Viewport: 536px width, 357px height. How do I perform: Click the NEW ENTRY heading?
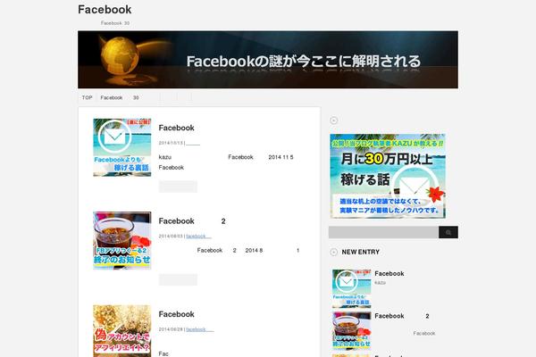(361, 252)
